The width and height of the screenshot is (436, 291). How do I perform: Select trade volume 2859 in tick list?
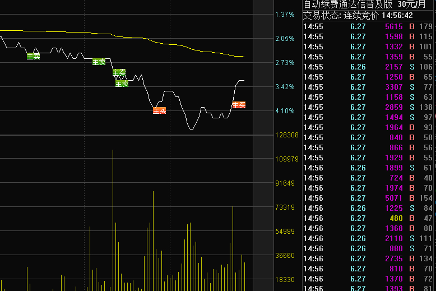pos(394,107)
